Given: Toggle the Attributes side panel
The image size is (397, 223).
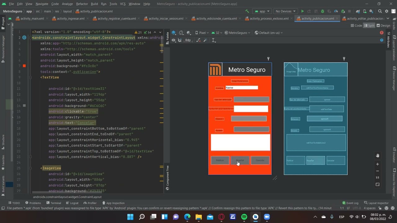Looking at the screenshot, I should [388, 40].
